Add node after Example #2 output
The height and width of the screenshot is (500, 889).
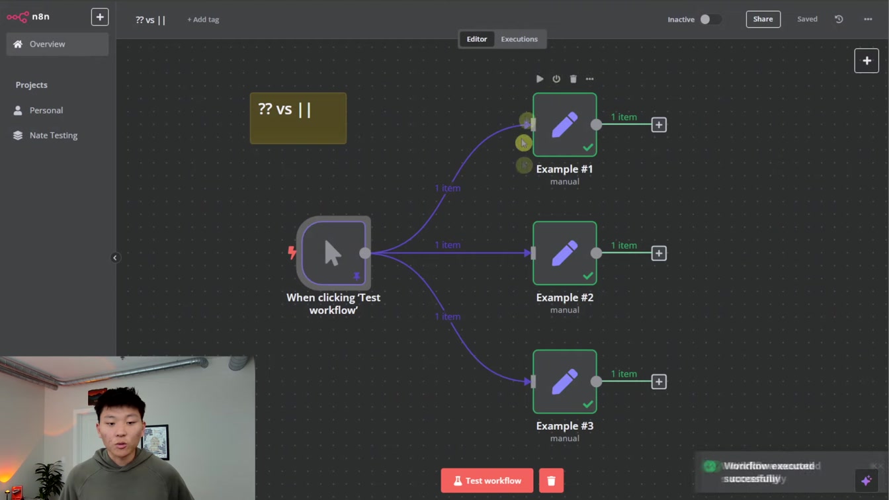[659, 253]
